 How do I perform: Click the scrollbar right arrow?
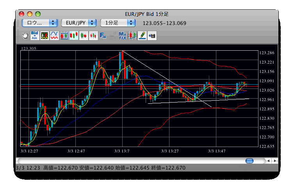click(275, 161)
